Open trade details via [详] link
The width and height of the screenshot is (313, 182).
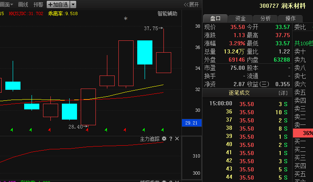tap(283, 93)
